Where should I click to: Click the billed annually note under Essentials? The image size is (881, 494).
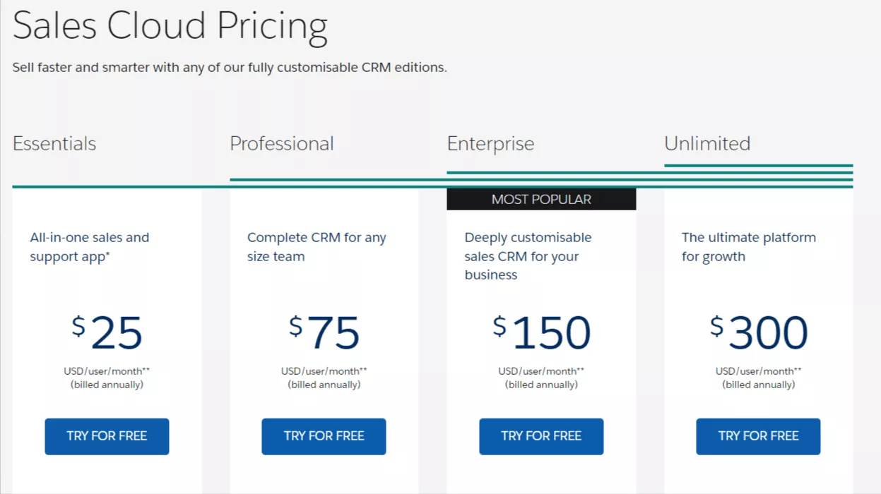coord(107,385)
